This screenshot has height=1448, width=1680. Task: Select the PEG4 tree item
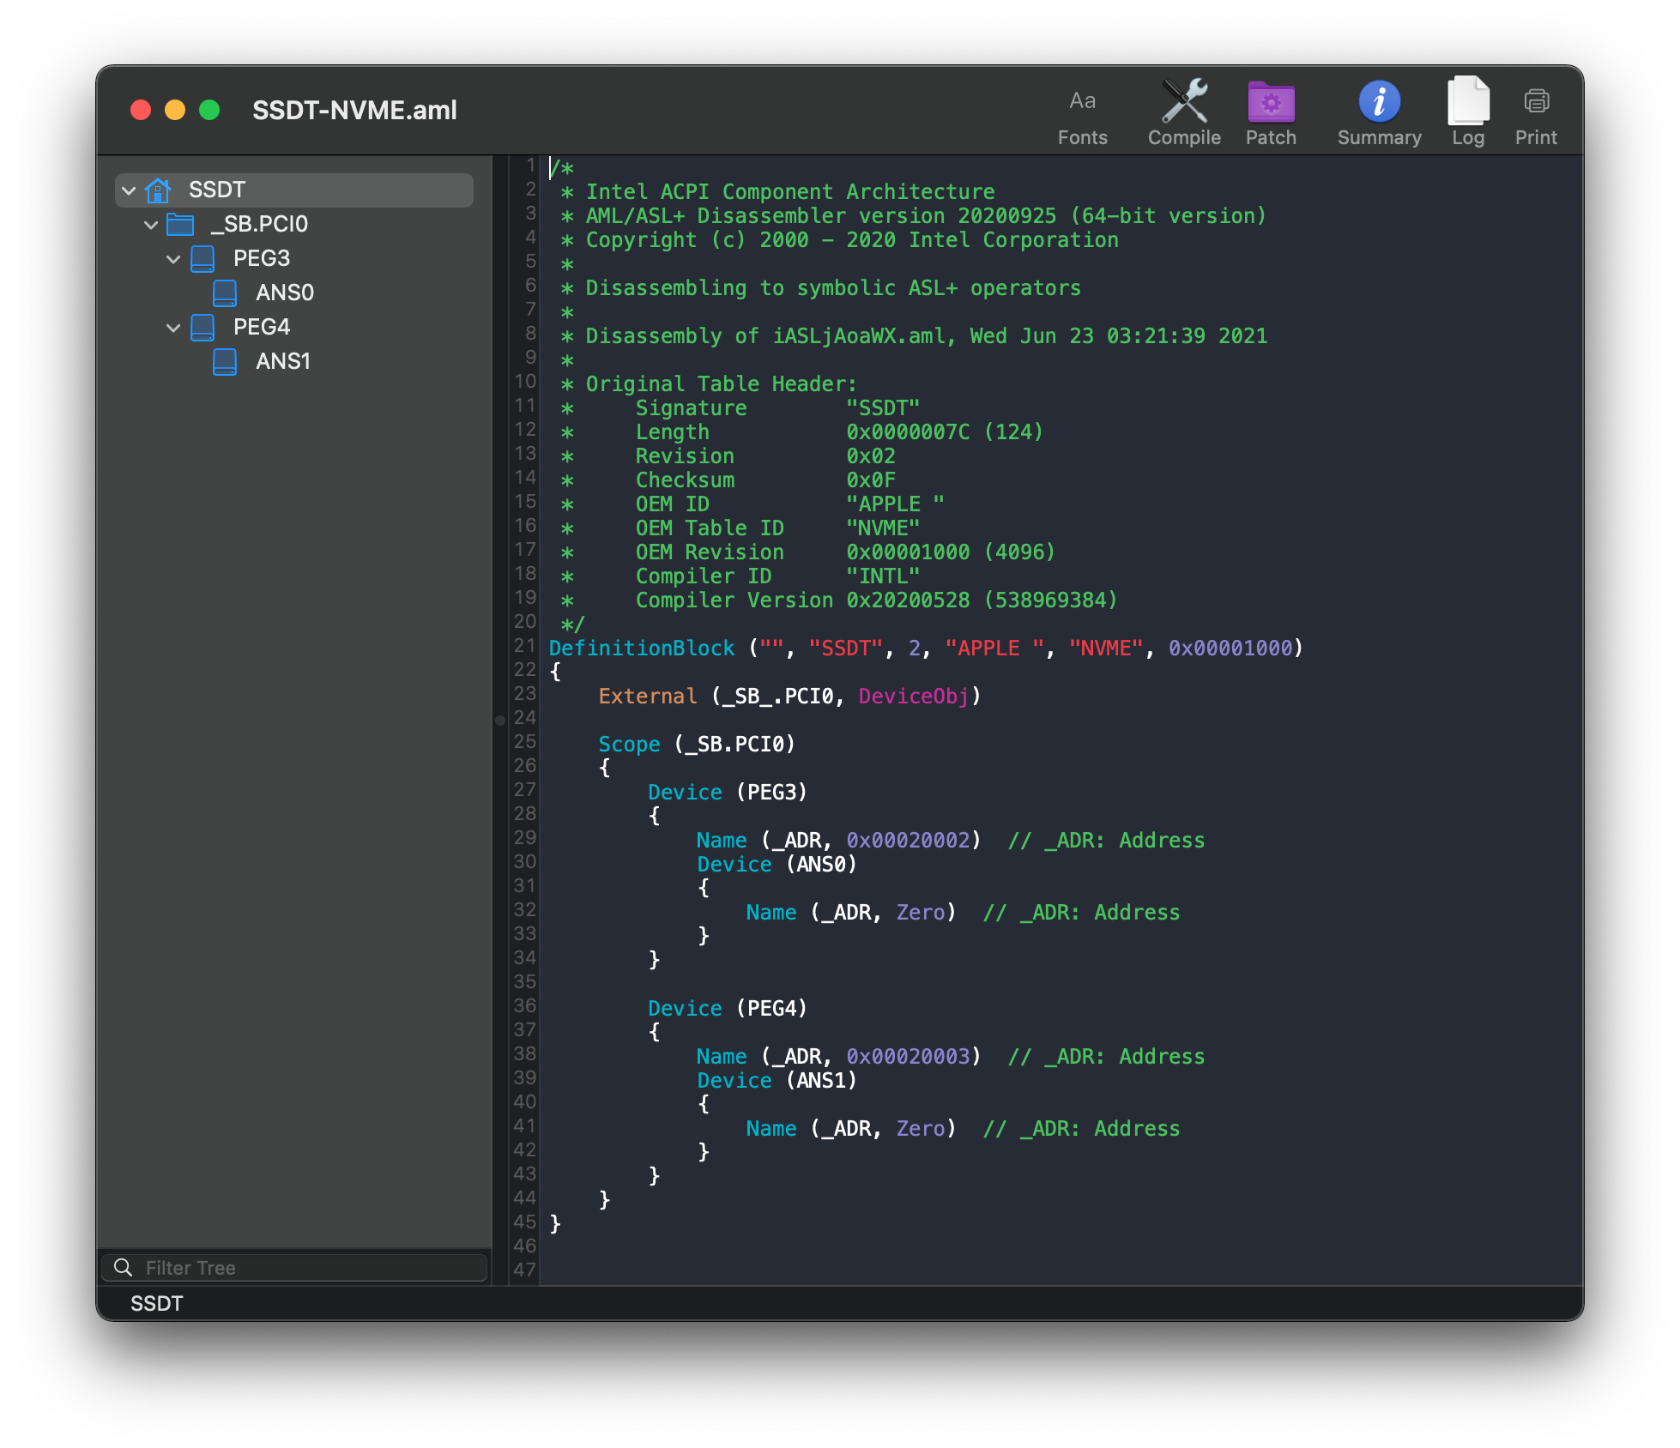[262, 328]
